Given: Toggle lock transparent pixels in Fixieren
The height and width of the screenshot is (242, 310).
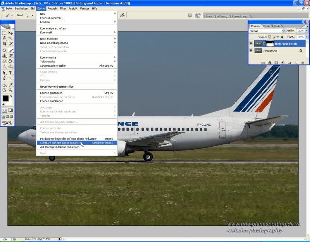Looking at the screenshot, I should click(270, 37).
